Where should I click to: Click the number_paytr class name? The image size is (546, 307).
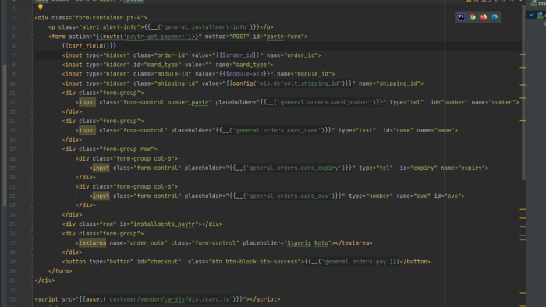coord(188,102)
